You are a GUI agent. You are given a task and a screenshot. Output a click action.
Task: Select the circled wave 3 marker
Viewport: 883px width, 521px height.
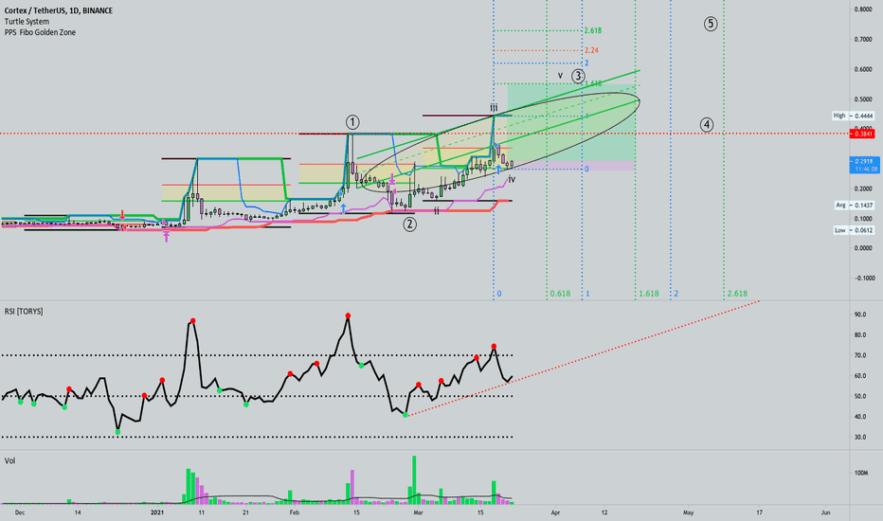coord(578,76)
